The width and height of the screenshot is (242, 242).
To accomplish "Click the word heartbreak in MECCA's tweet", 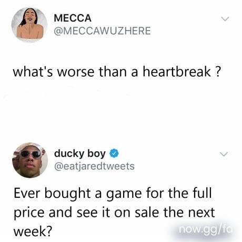I will click(x=177, y=72).
